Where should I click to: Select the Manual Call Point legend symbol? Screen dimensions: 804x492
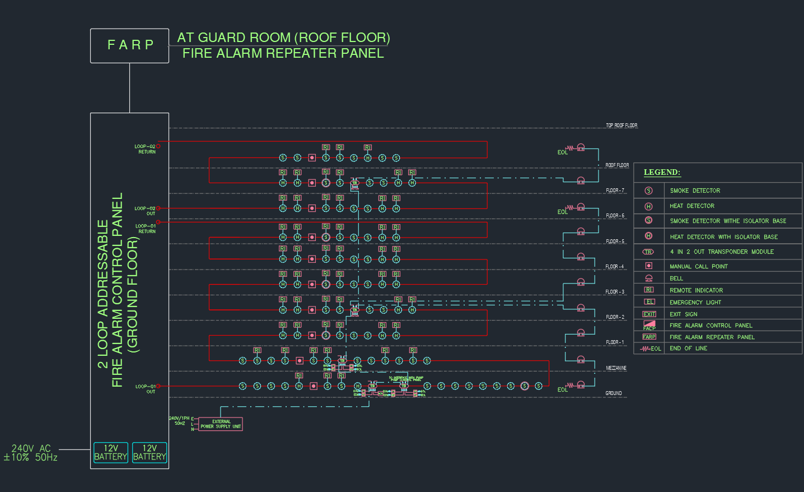(x=648, y=266)
